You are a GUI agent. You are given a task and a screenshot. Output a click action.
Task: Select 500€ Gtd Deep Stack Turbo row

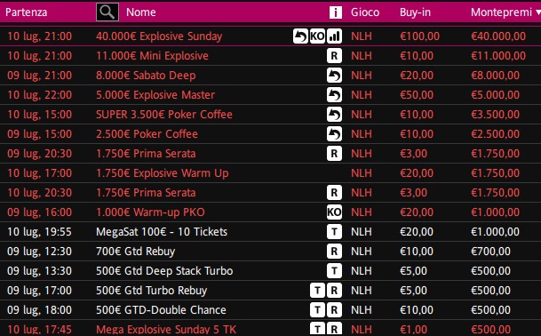click(x=270, y=271)
